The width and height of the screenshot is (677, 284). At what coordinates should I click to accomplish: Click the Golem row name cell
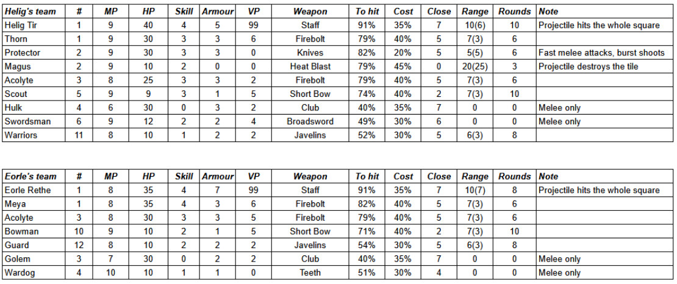click(x=34, y=258)
